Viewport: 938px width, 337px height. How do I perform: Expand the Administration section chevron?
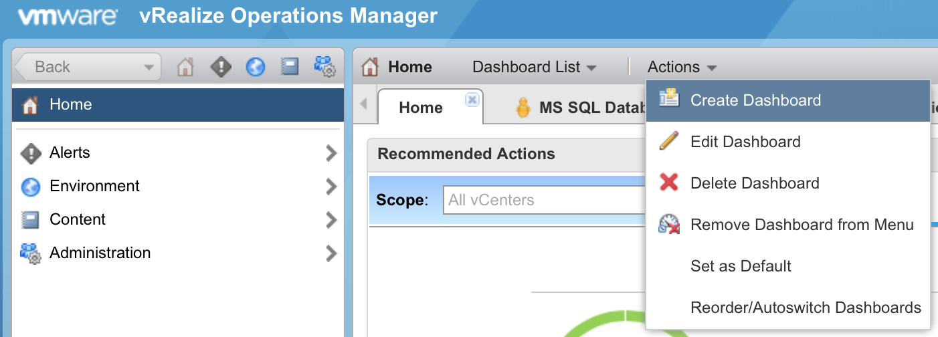(331, 253)
